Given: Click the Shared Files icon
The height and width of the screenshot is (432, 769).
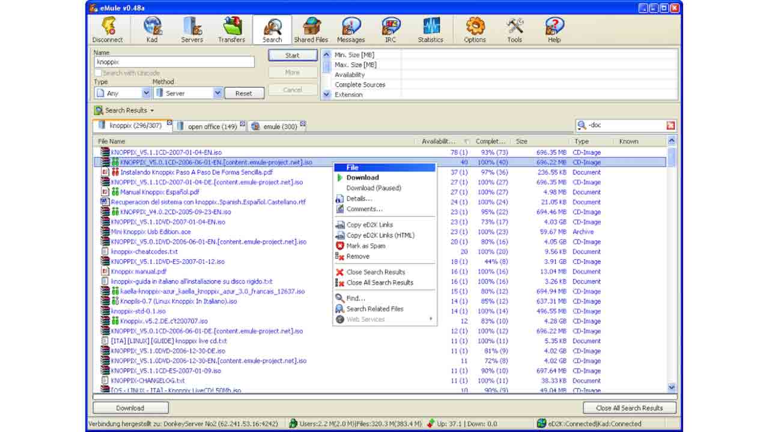Looking at the screenshot, I should (311, 29).
